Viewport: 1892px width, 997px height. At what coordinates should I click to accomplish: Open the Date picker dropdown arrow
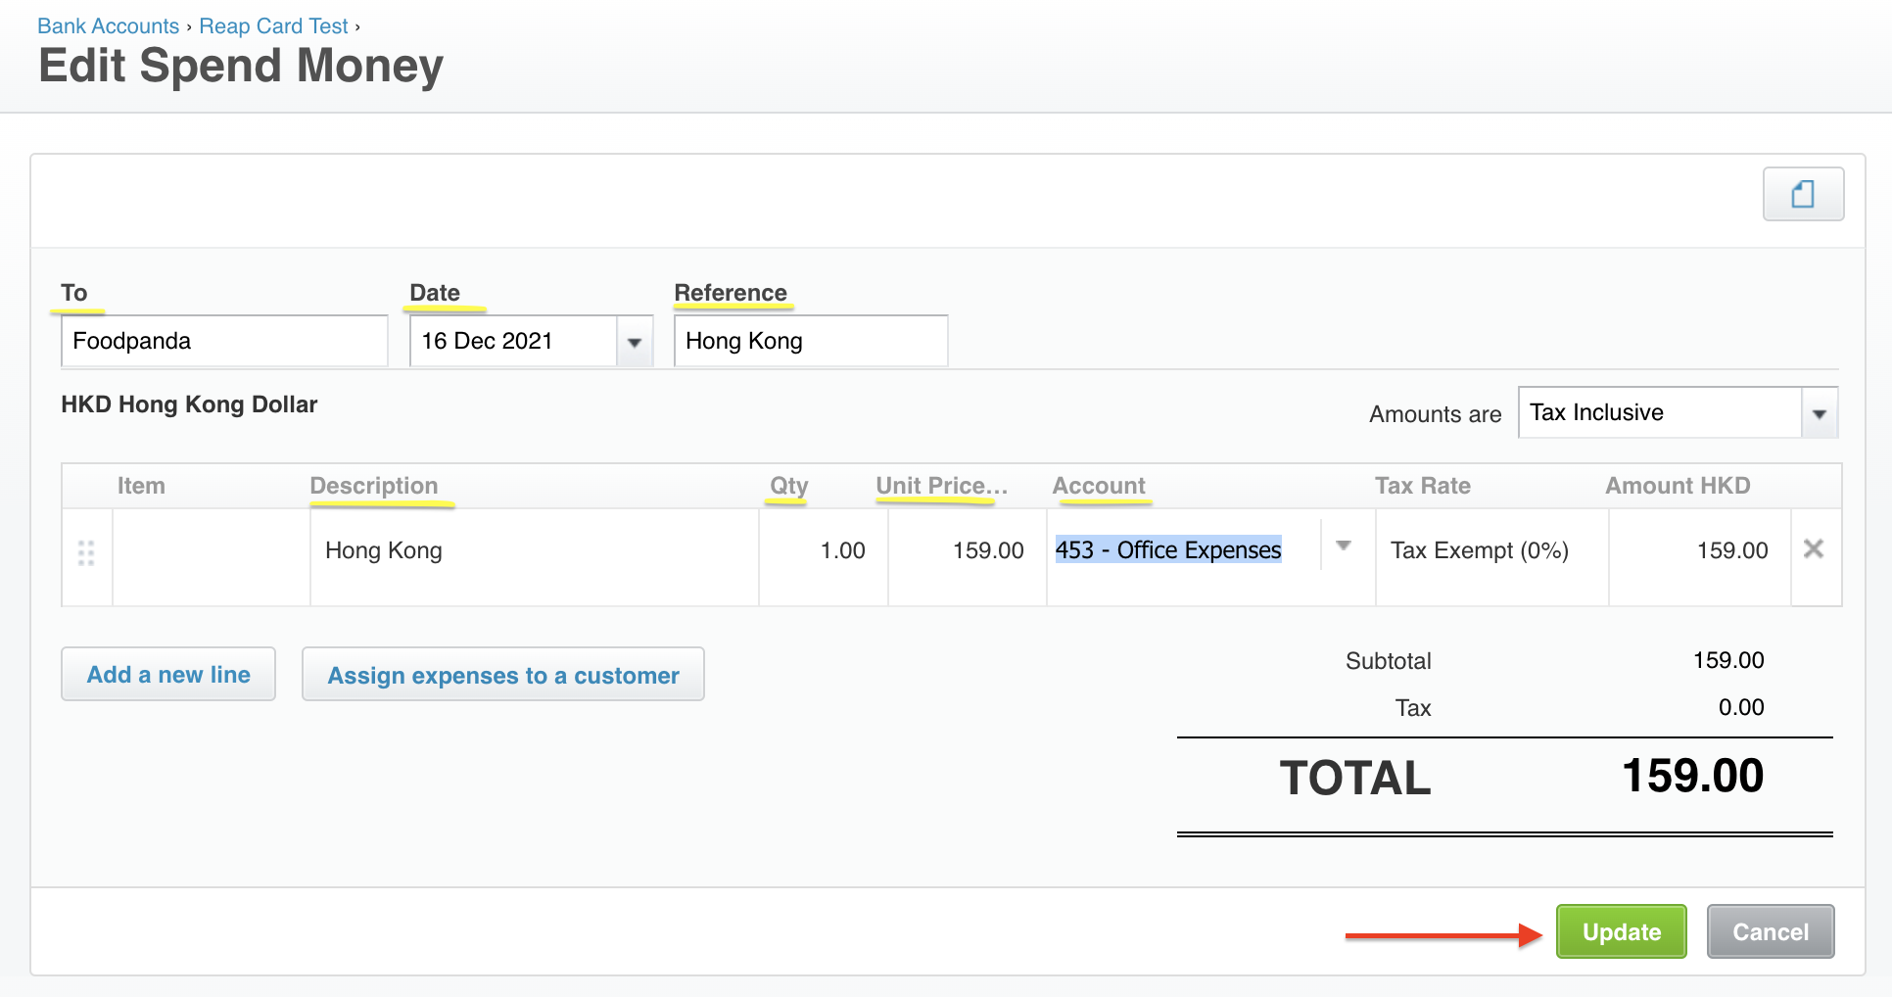[635, 342]
